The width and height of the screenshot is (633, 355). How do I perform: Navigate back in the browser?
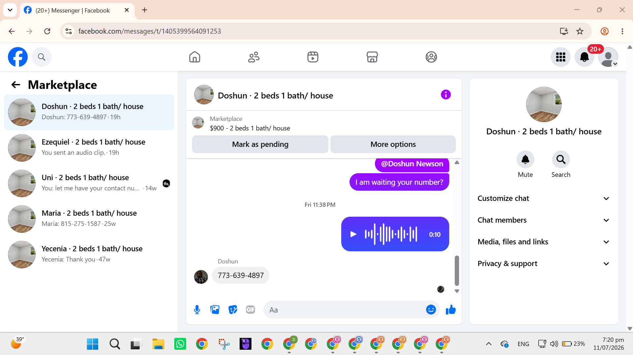12,31
